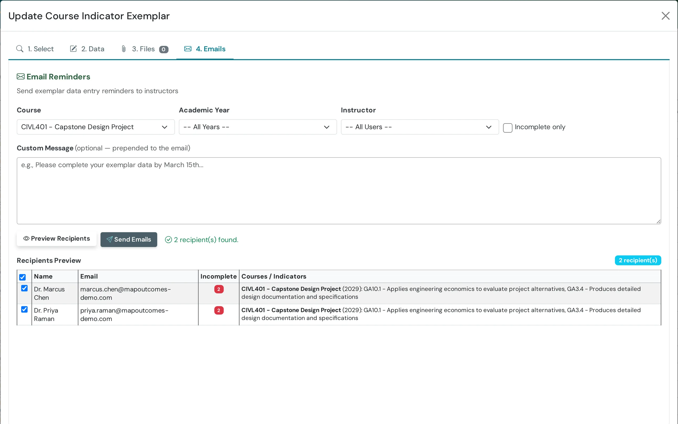Viewport: 678px width, 424px height.
Task: Click the Incomplete column header
Action: (218, 276)
